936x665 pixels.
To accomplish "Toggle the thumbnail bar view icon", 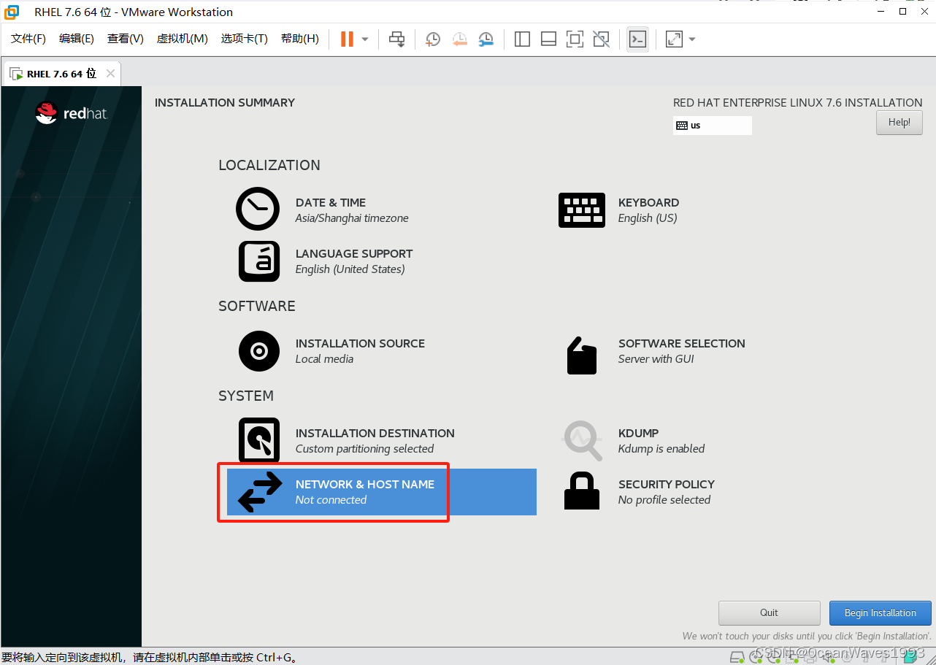I will (x=548, y=39).
